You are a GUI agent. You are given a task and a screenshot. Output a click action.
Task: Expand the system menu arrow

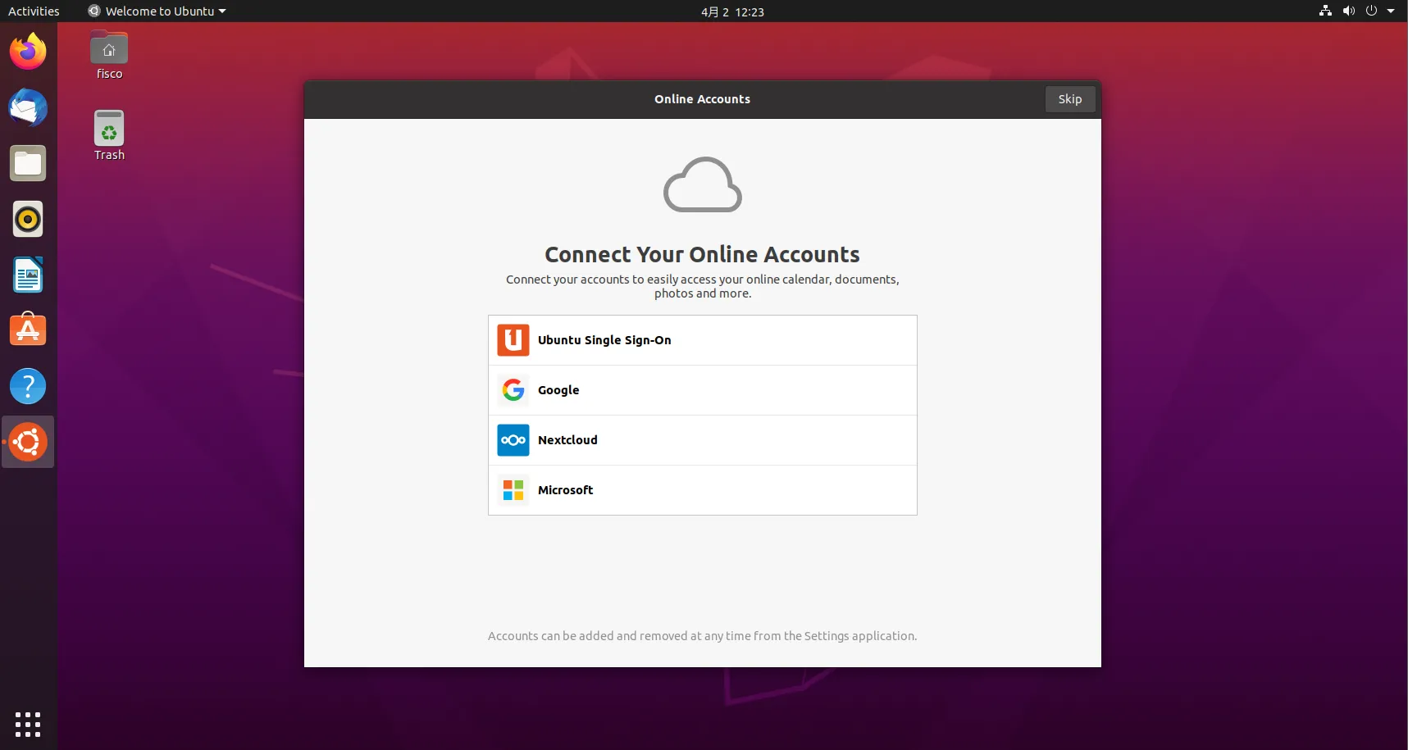1391,11
